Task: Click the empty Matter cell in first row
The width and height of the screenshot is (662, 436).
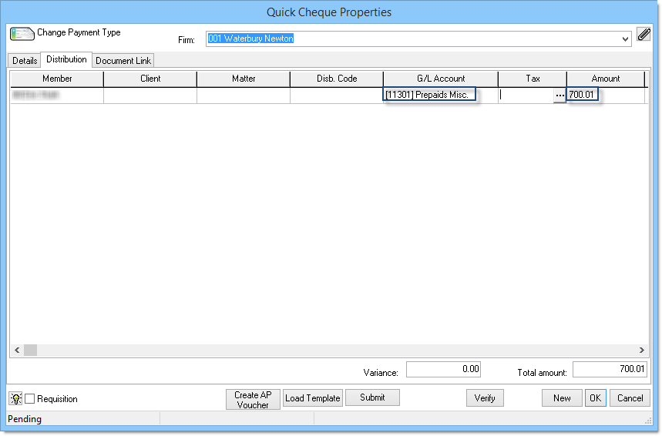Action: pos(244,96)
